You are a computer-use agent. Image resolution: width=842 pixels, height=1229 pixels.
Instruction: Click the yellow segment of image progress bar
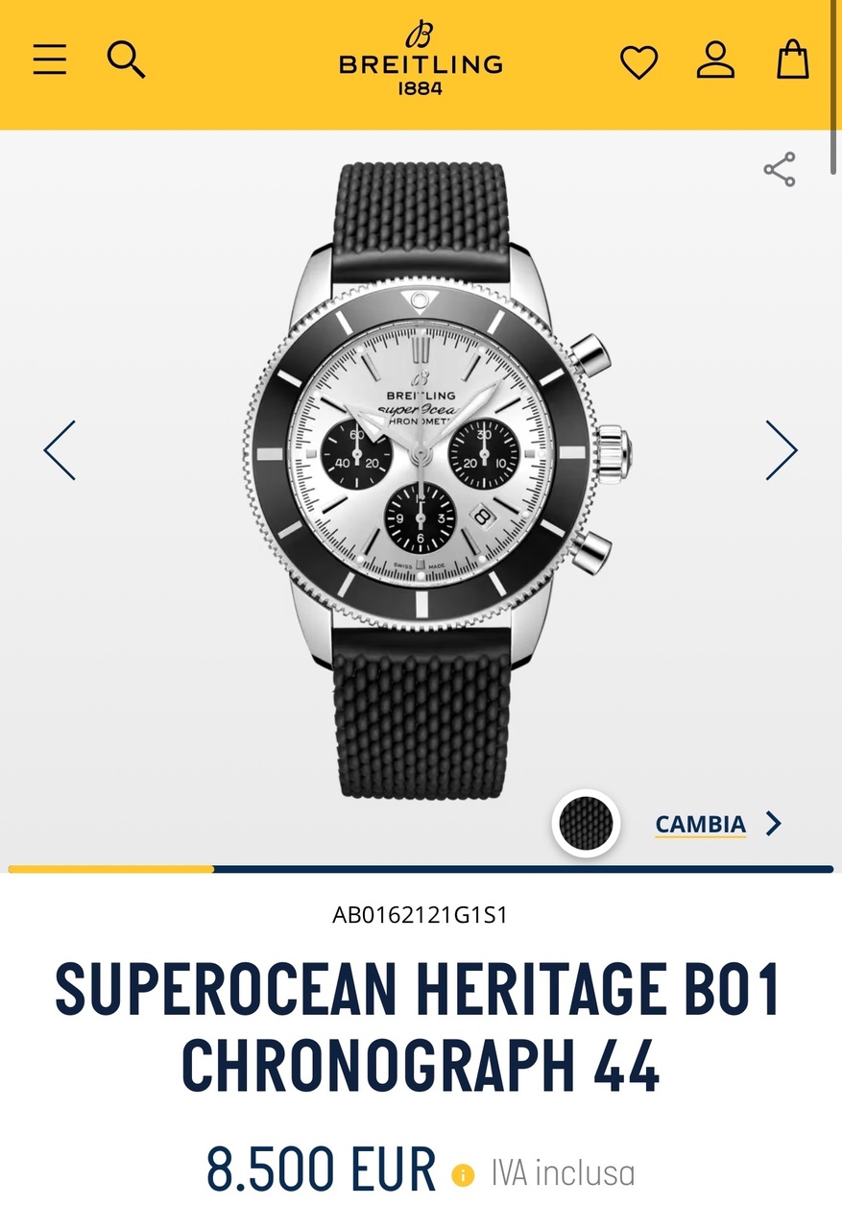(111, 869)
